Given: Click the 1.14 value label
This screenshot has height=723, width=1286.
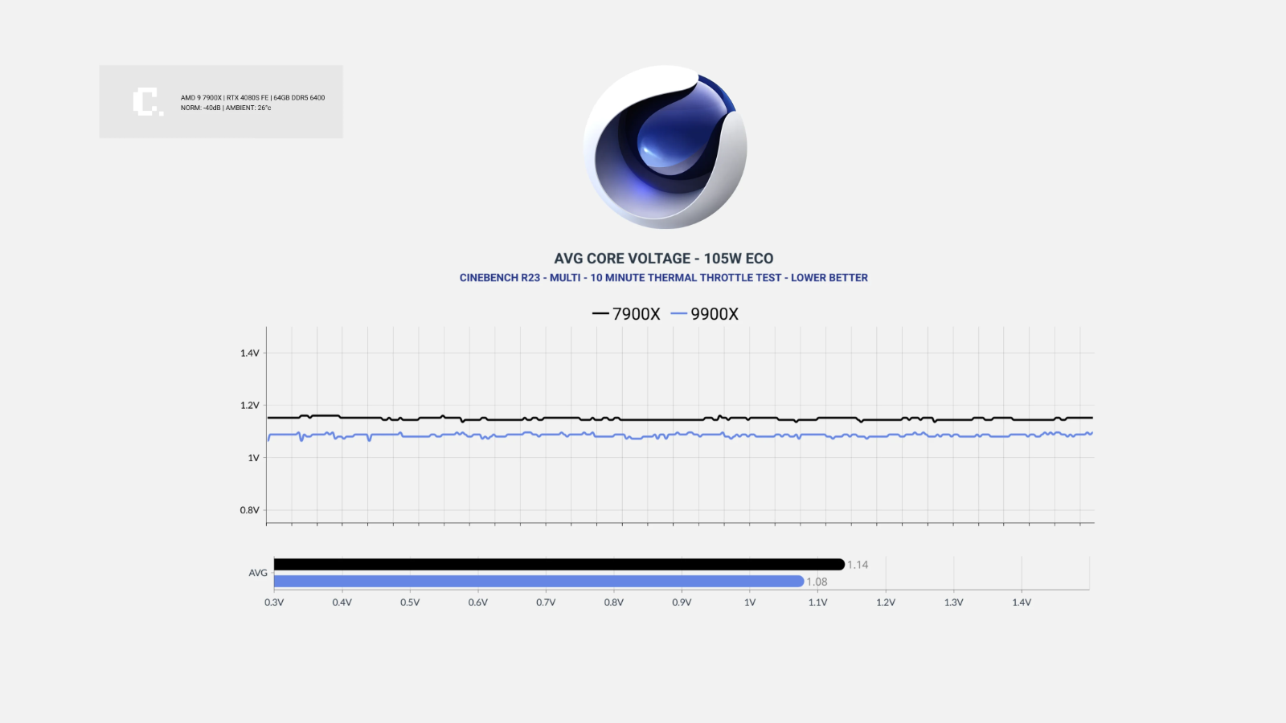Looking at the screenshot, I should (858, 565).
